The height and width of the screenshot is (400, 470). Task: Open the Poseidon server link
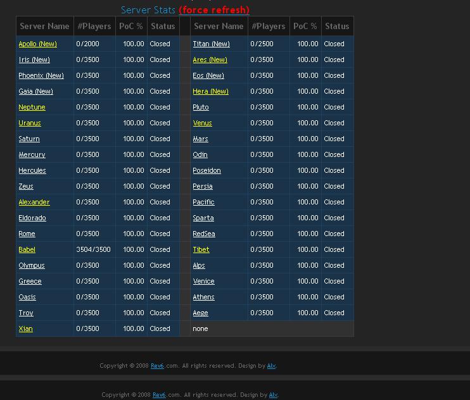click(x=206, y=170)
